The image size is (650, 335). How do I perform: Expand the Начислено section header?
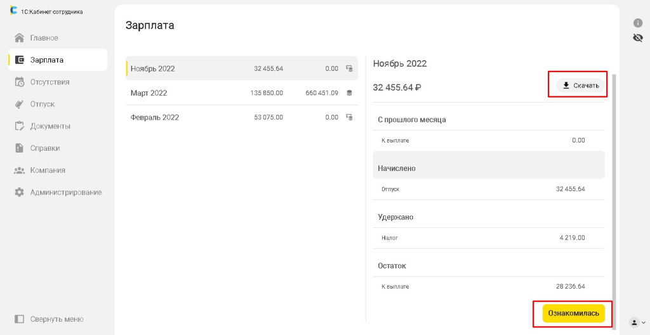pos(488,168)
